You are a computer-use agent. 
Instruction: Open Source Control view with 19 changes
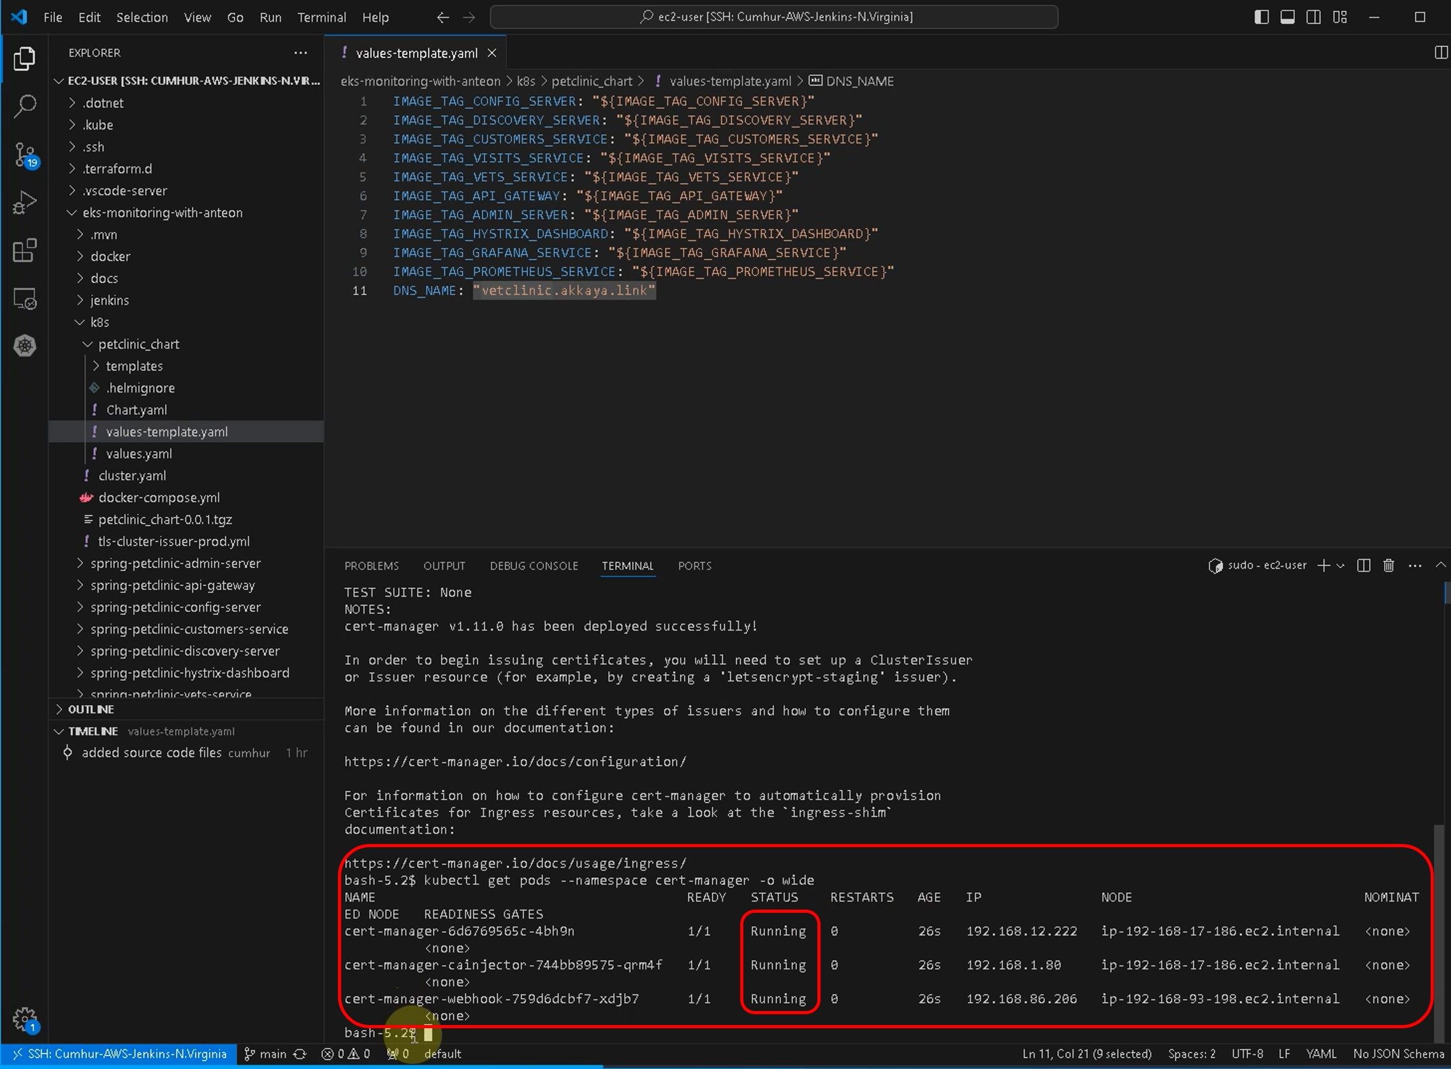coord(25,156)
